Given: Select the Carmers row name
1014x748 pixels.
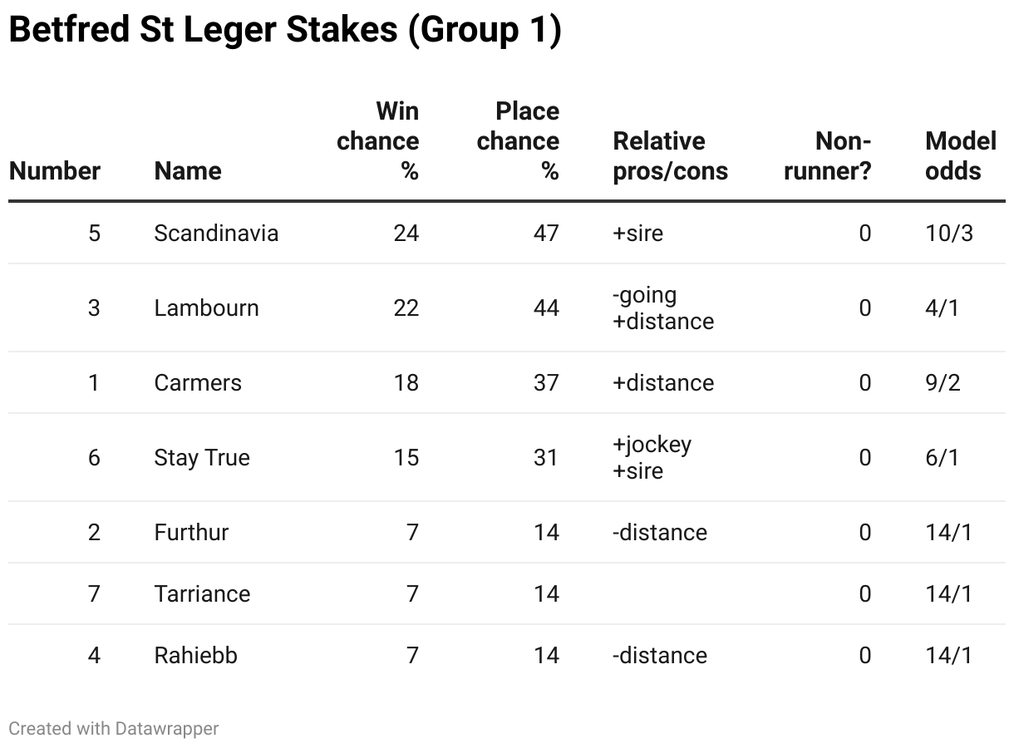Looking at the screenshot, I should pyautogui.click(x=198, y=383).
